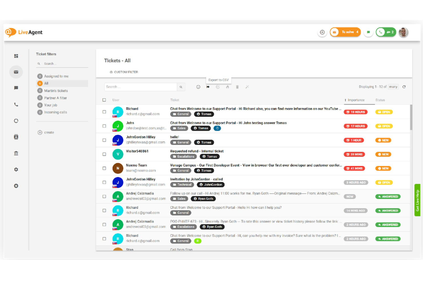Open the gamification star icon in the sidebar
Screen dimensions: 423x282
pos(16,186)
